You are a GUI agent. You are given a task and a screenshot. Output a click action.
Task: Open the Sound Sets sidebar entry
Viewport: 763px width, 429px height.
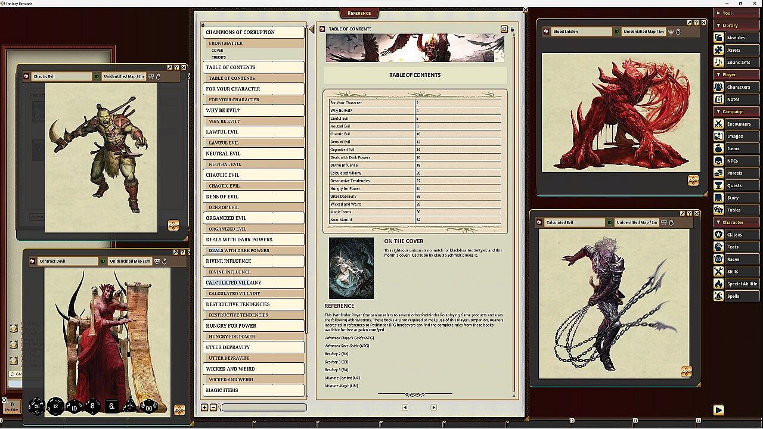[x=736, y=63]
